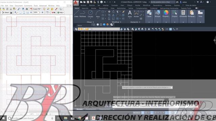Click the keyword search field in AutoCAD
Viewport: 216px width, 121px height.
(x=163, y=2)
